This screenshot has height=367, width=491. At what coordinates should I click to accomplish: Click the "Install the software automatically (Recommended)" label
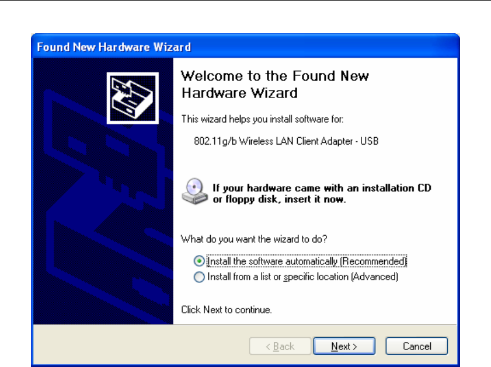coord(307,261)
